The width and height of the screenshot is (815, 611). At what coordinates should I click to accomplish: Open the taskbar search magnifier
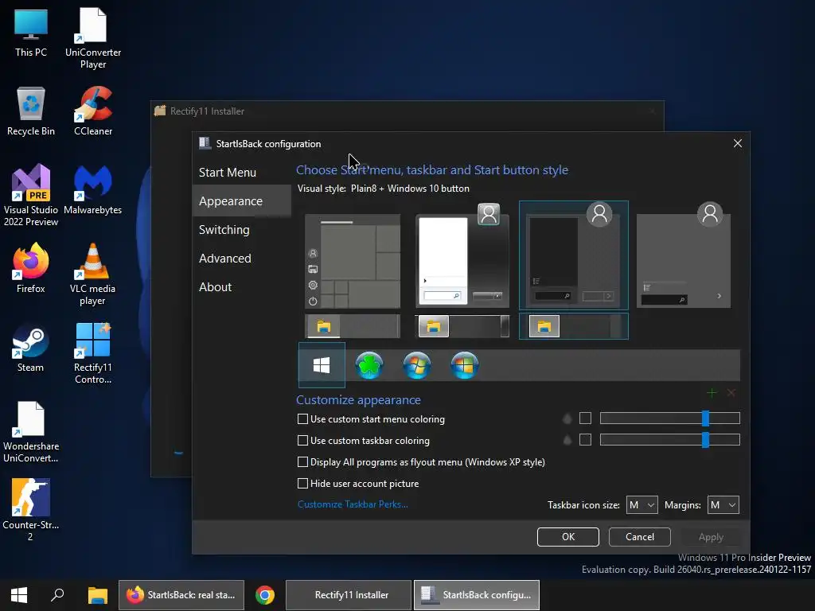point(57,595)
